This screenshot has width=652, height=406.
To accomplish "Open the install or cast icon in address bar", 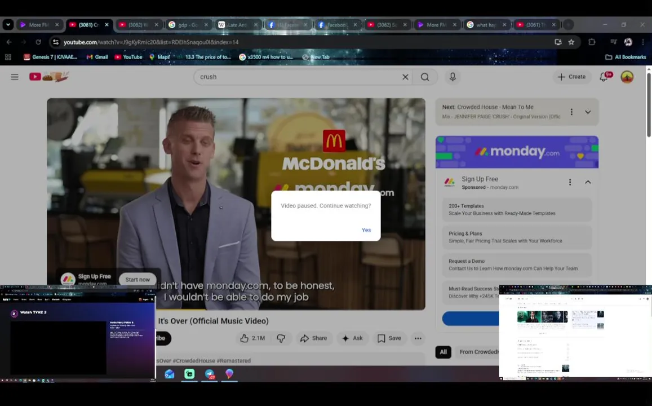I will (x=558, y=42).
